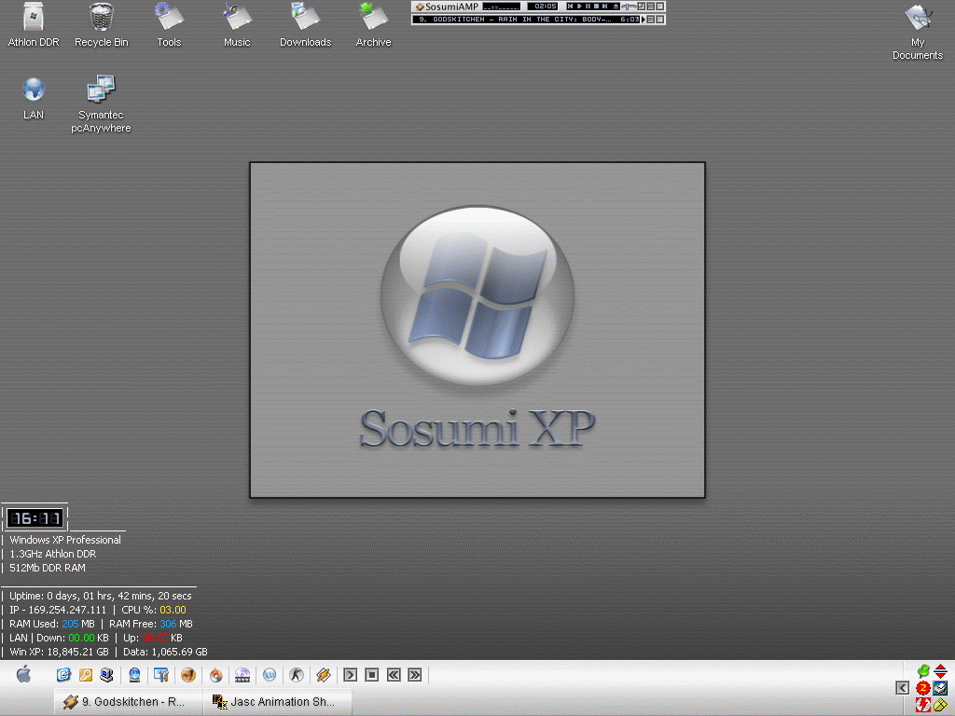Viewport: 955px width, 716px height.
Task: Click the eject button in SosumiAMP
Action: 616,7
